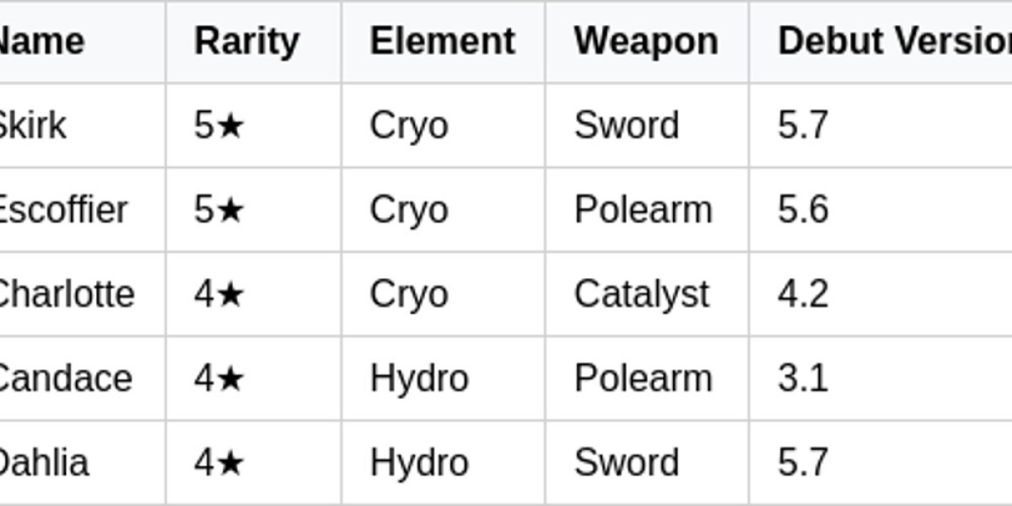This screenshot has width=1012, height=506.
Task: Select the debut version 4.2 cell
Action: click(x=803, y=294)
